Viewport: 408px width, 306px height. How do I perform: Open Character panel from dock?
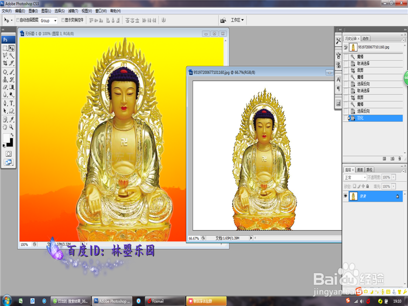(x=338, y=80)
